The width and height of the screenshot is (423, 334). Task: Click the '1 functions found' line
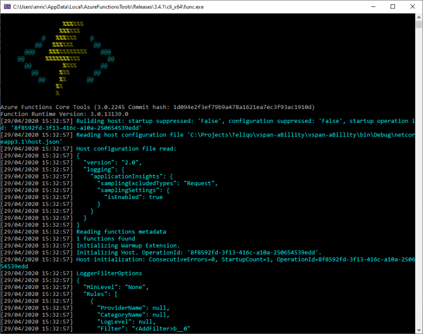click(x=68, y=239)
